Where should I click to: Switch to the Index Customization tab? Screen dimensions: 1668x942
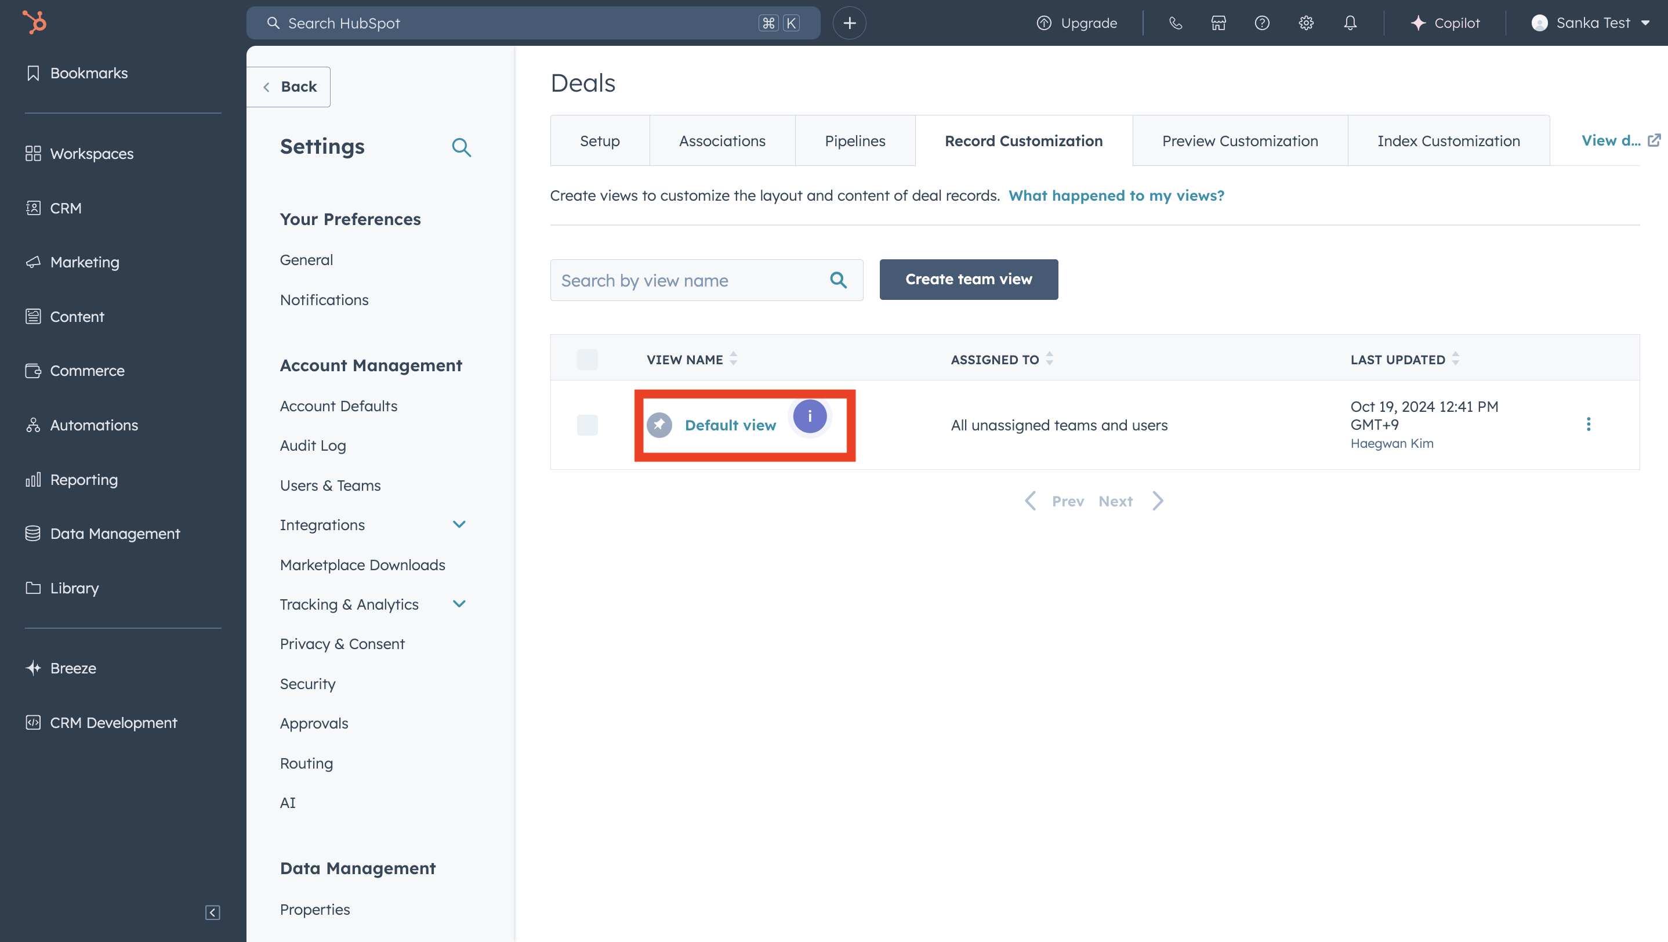pos(1448,141)
